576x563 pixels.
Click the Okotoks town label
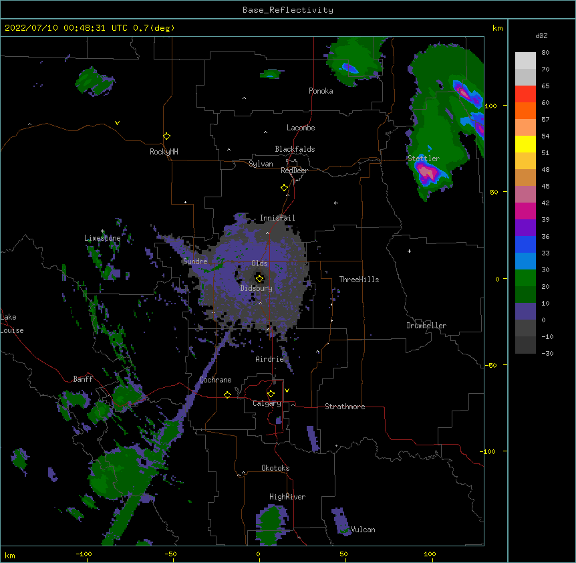tap(275, 468)
